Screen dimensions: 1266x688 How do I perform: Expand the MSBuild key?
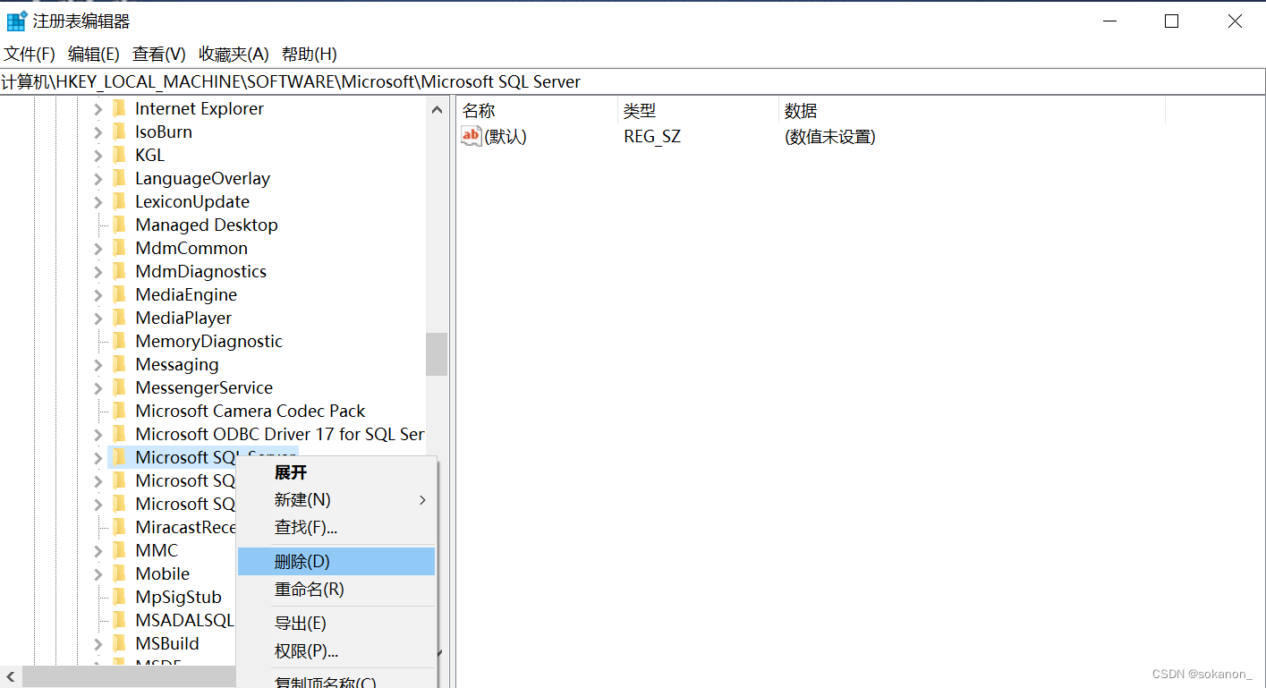98,644
